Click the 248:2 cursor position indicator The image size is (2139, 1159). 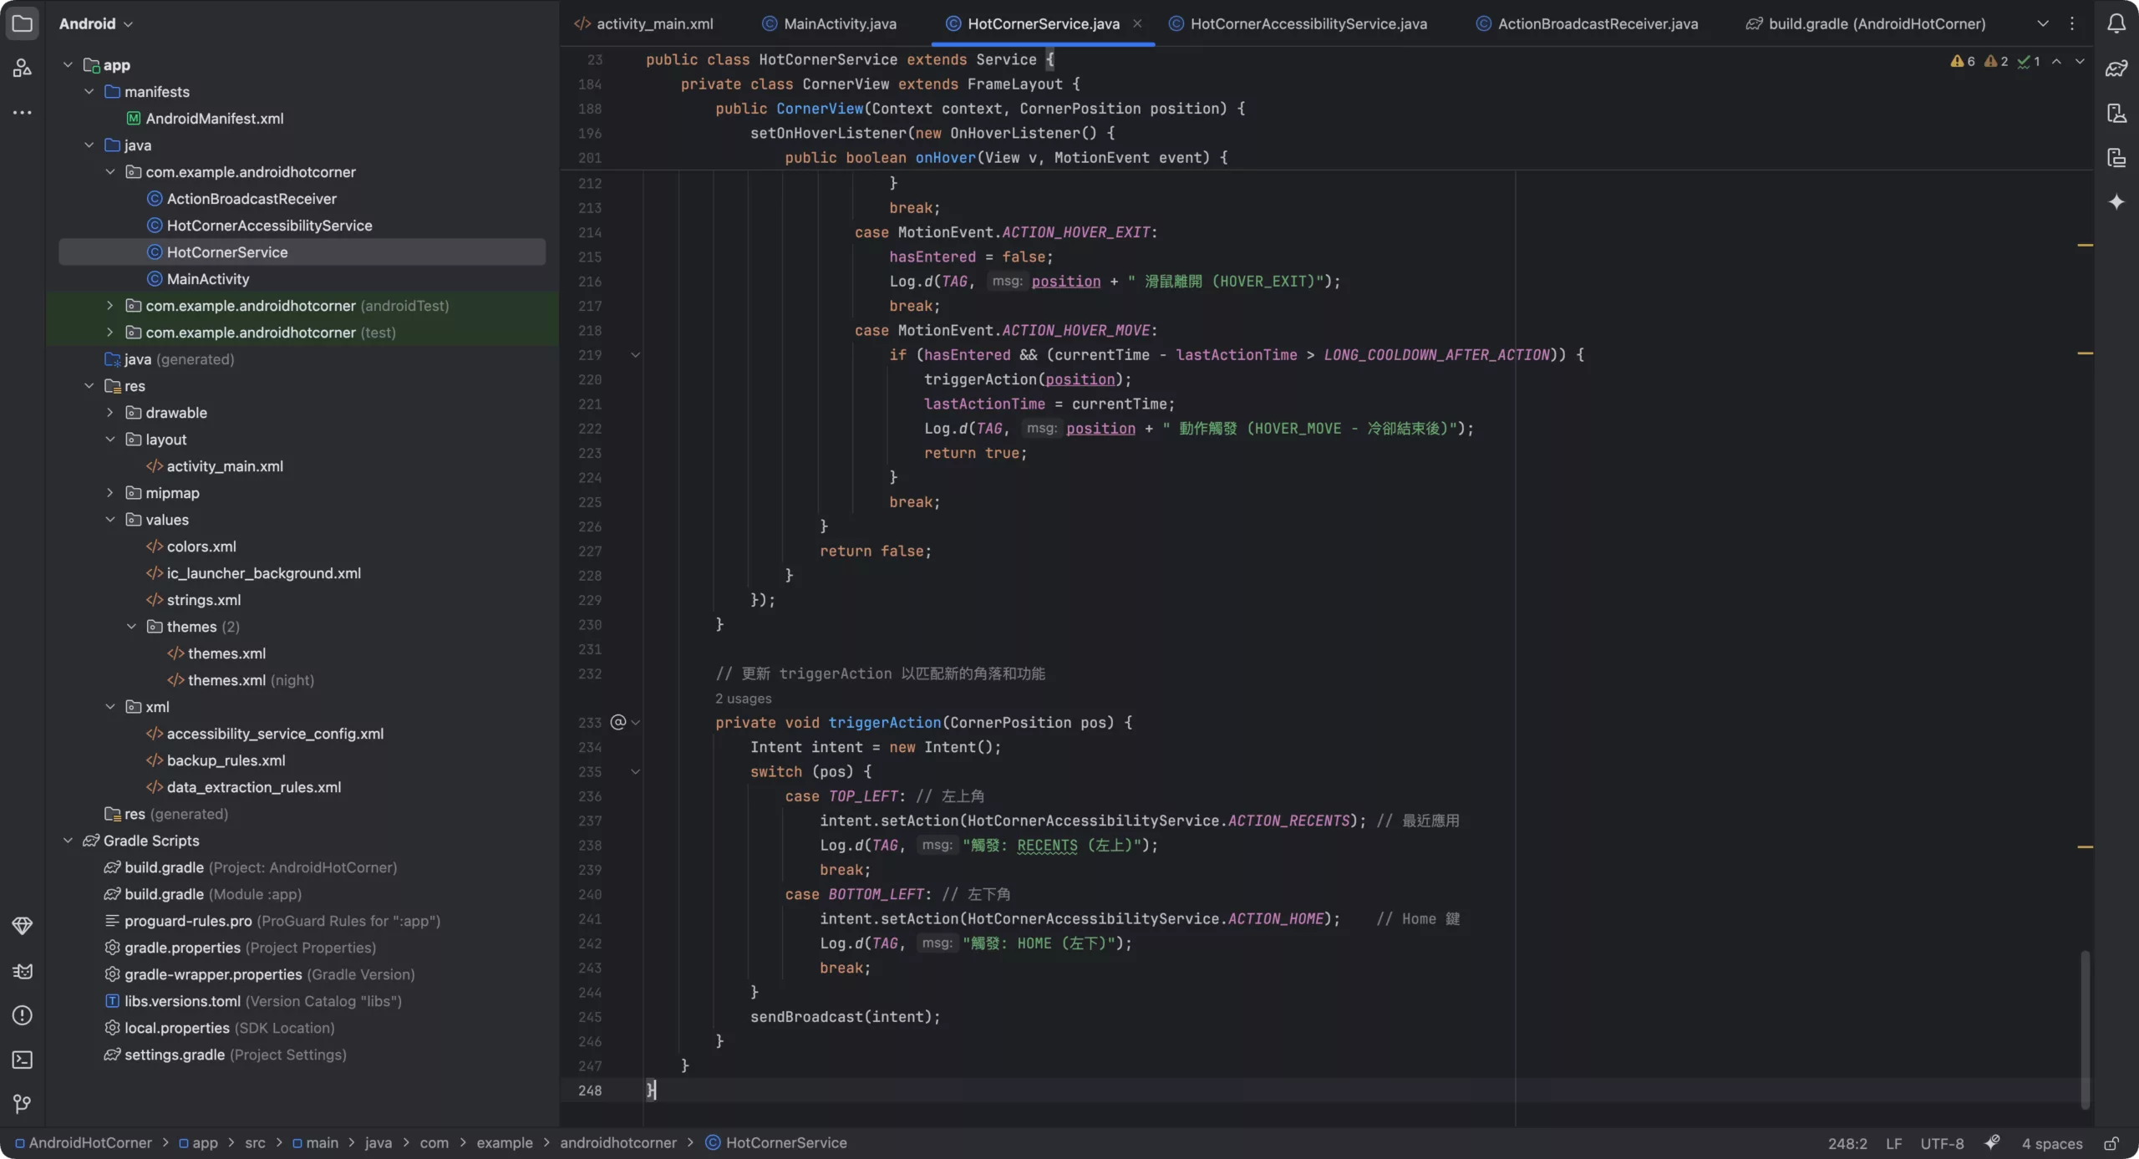click(x=1847, y=1143)
